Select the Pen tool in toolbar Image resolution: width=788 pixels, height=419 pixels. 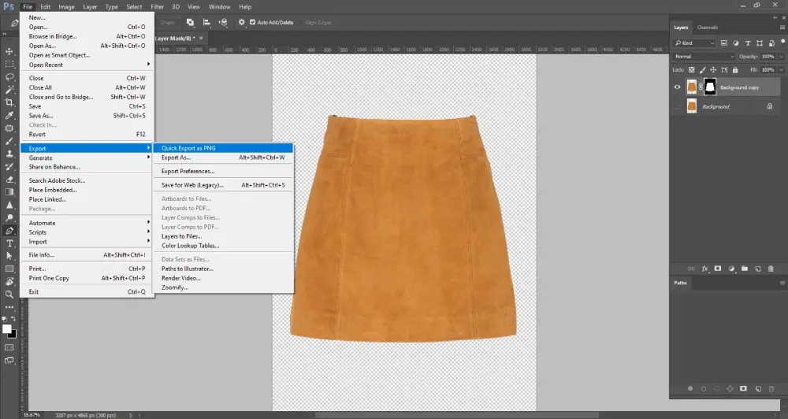pos(9,231)
